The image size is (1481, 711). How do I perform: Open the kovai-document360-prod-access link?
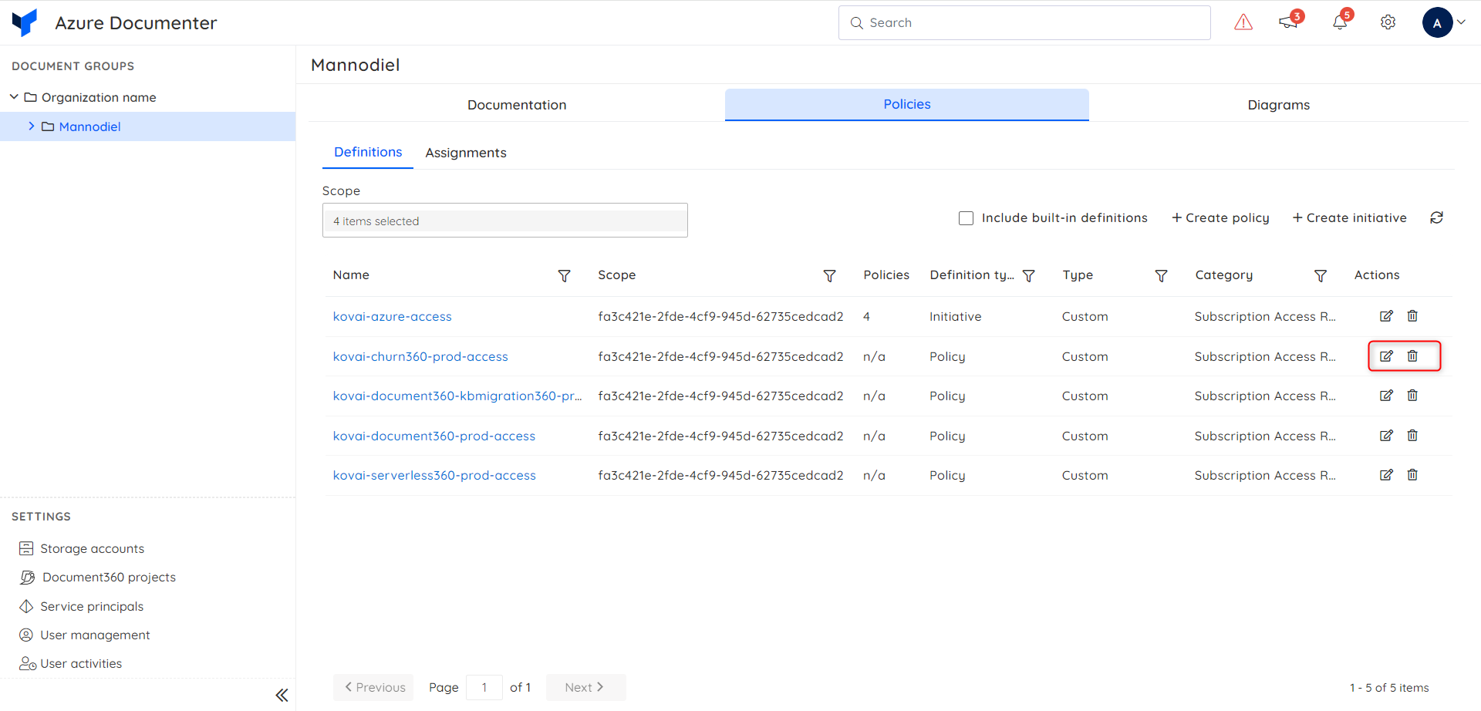(434, 436)
